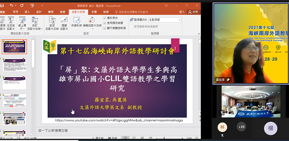Click the Normal view icon in status bar
This screenshot has height=141, width=289.
pos(125,138)
